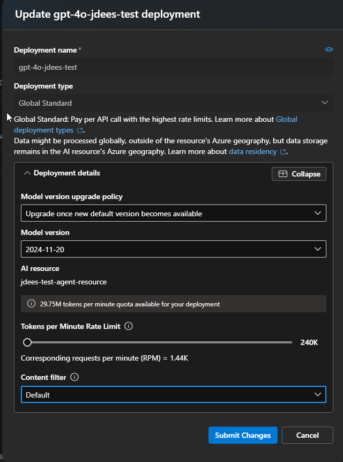
Task: Click the Collapse button
Action: [299, 174]
